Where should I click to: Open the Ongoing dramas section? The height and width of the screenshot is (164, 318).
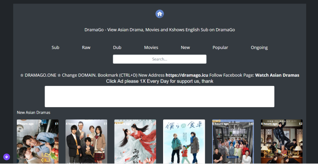click(259, 47)
